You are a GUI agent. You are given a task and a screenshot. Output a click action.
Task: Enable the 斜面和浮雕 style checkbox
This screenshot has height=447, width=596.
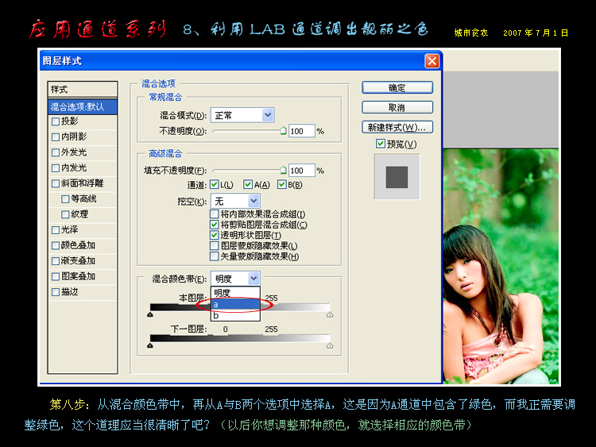[x=56, y=183]
